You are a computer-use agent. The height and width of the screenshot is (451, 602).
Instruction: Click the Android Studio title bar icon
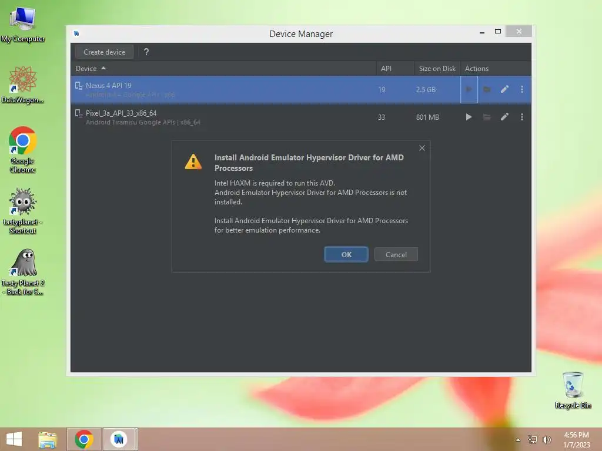(76, 33)
